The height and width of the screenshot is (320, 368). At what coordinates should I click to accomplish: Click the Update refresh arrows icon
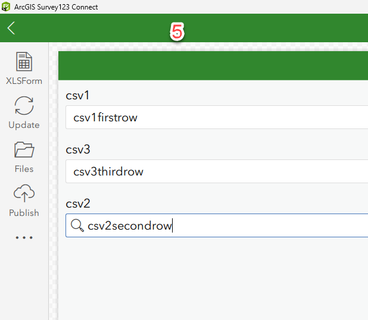[x=24, y=106]
